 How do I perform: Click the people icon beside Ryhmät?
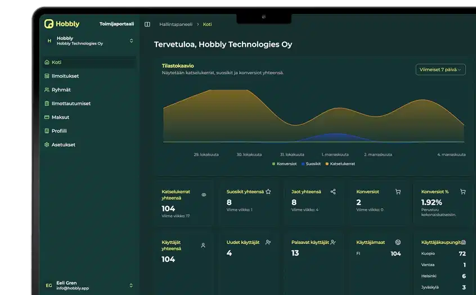(x=47, y=90)
